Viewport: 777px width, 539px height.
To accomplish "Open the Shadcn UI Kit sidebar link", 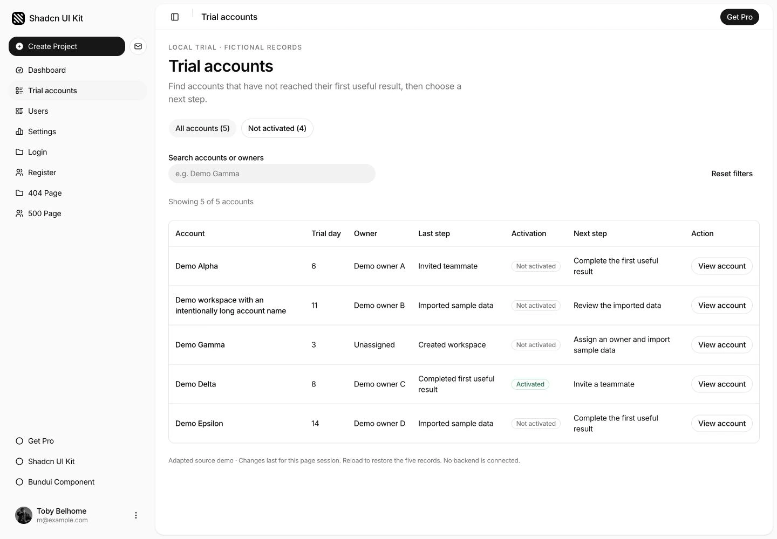I will (78, 461).
